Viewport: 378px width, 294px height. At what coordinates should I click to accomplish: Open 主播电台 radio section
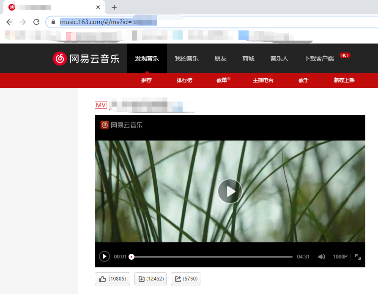coord(263,80)
